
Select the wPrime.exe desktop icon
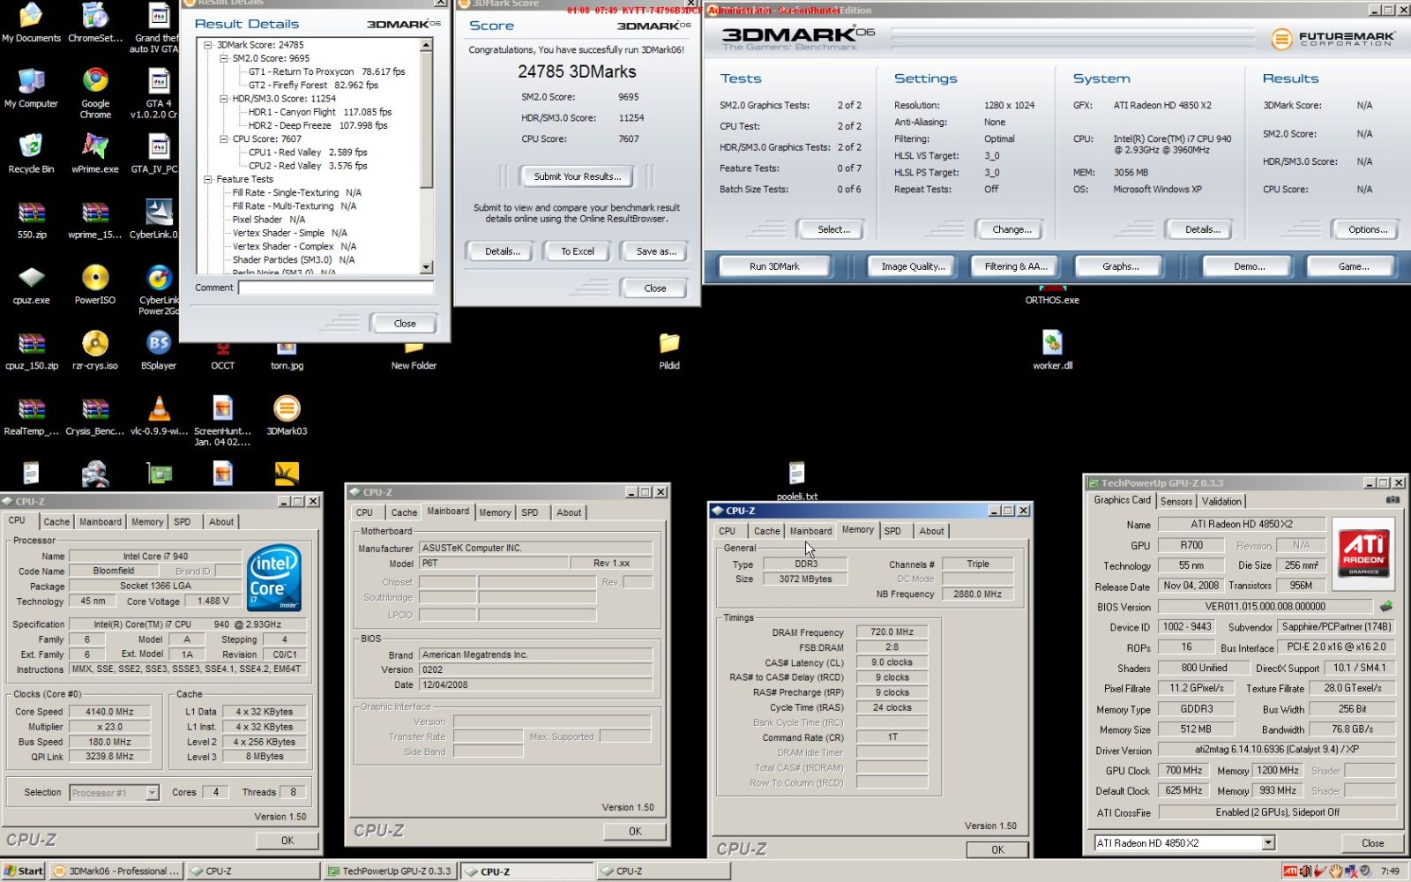(x=95, y=153)
